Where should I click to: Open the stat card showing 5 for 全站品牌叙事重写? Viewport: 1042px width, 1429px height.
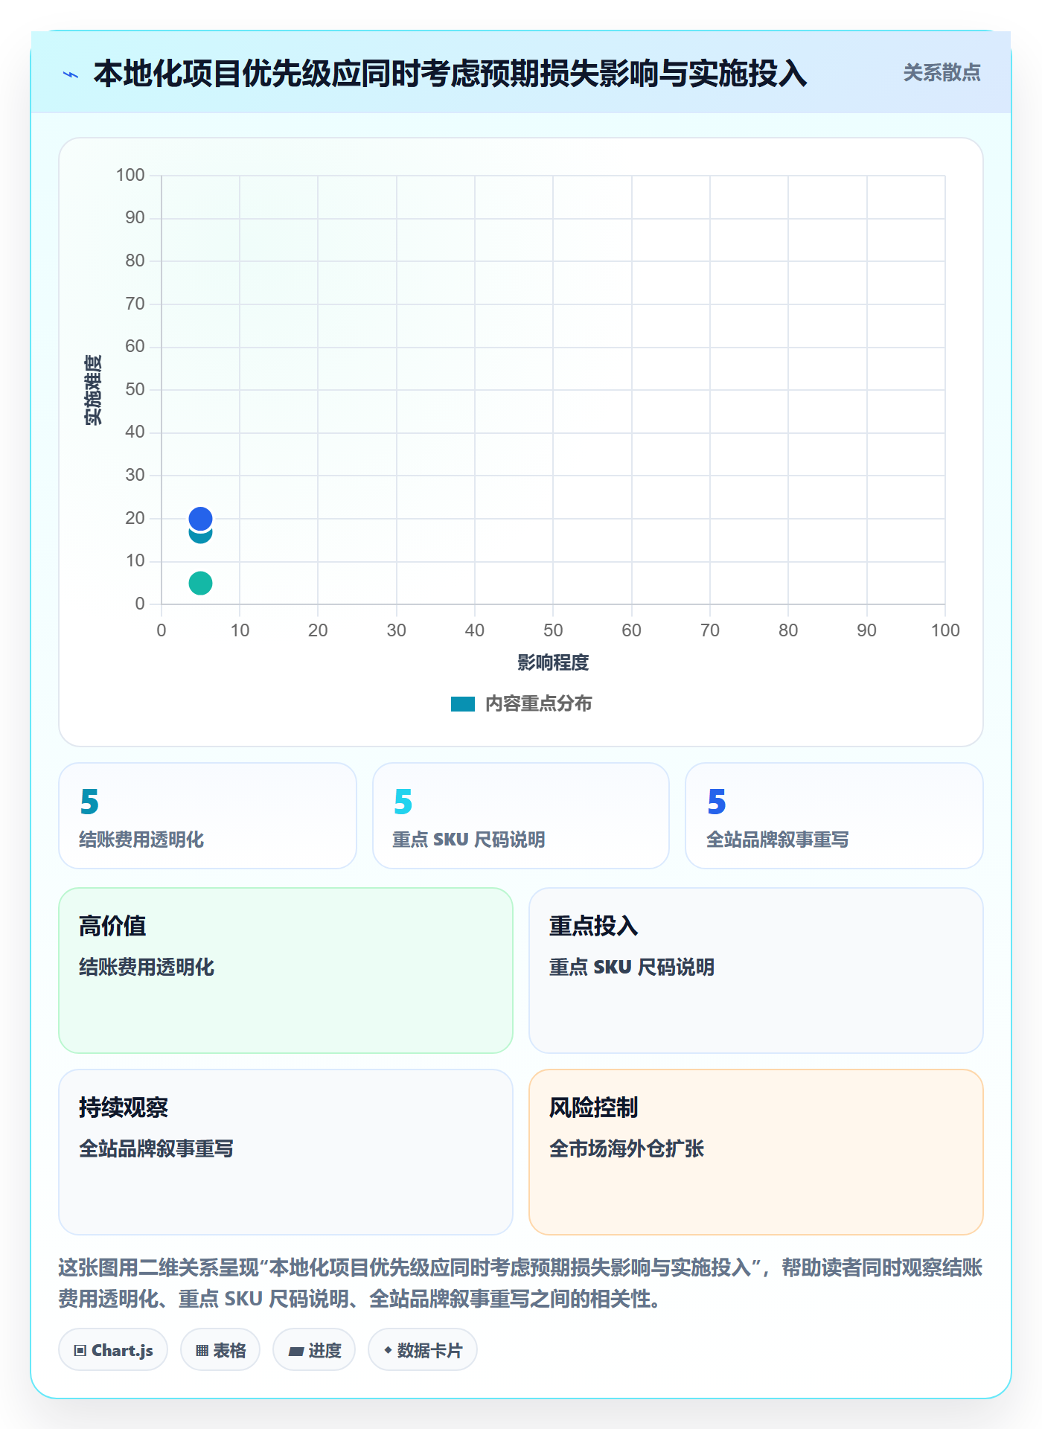pyautogui.click(x=834, y=816)
